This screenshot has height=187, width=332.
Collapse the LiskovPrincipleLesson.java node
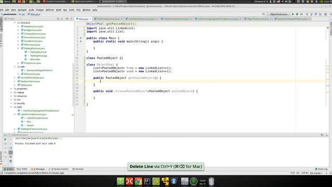15,114
